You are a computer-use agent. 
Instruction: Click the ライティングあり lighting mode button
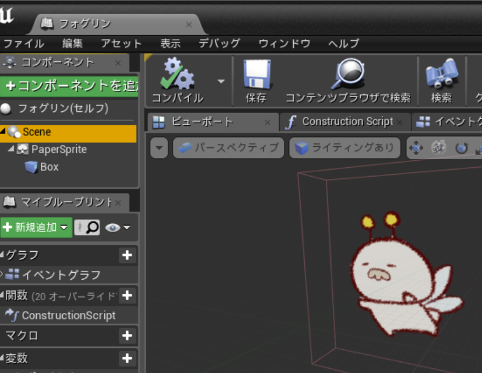pyautogui.click(x=344, y=148)
